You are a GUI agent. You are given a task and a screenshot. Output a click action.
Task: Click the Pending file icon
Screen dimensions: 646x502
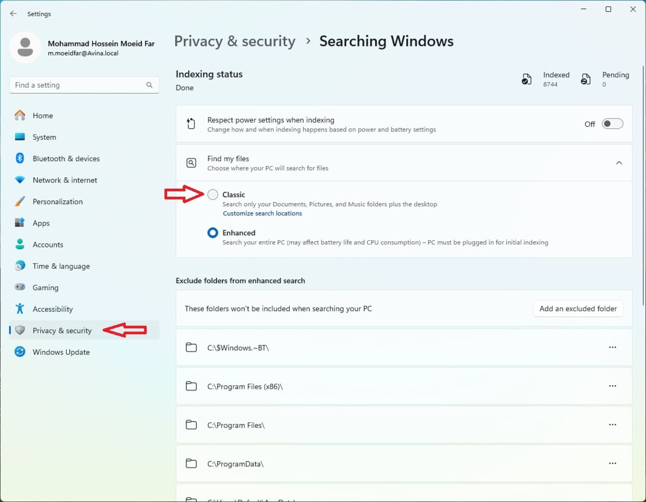tap(586, 79)
